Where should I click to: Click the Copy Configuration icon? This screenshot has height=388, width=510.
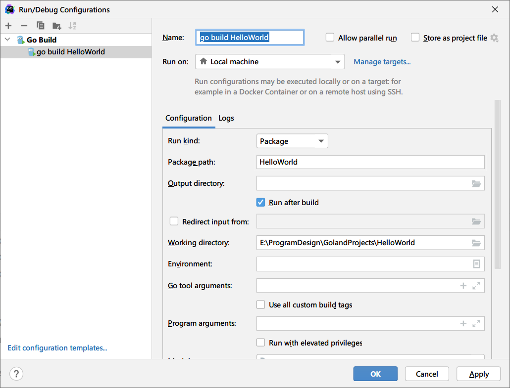41,26
